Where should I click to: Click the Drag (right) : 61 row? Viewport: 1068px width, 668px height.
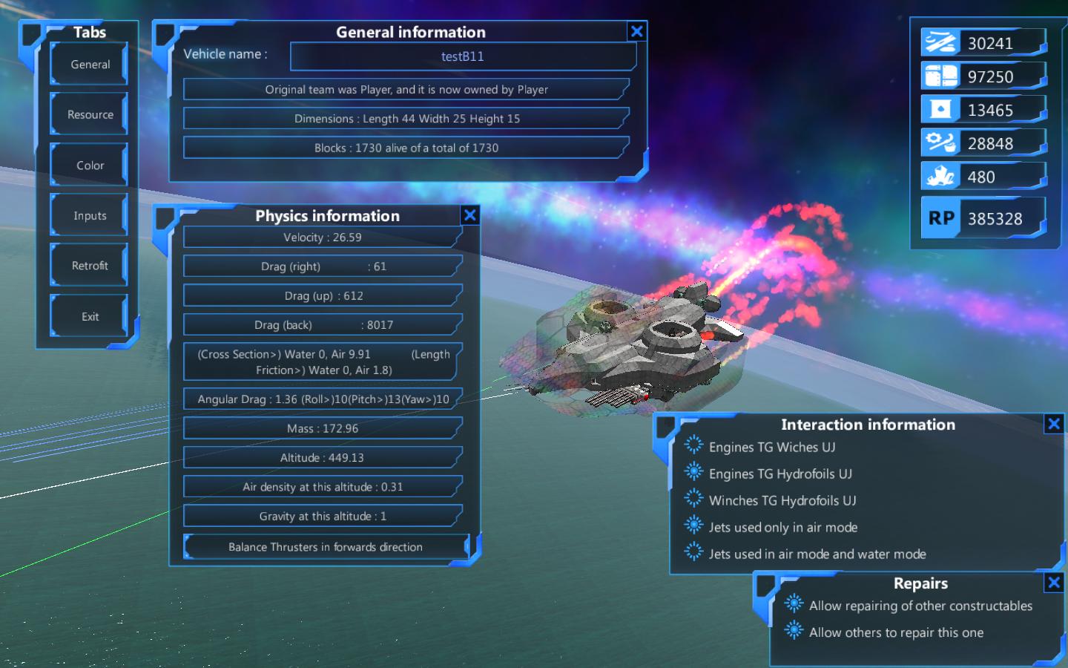tap(323, 266)
